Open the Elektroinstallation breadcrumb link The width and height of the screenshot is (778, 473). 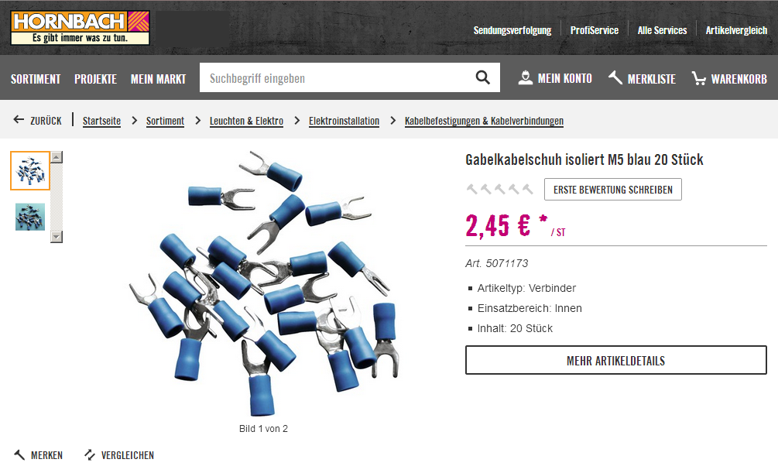[344, 121]
